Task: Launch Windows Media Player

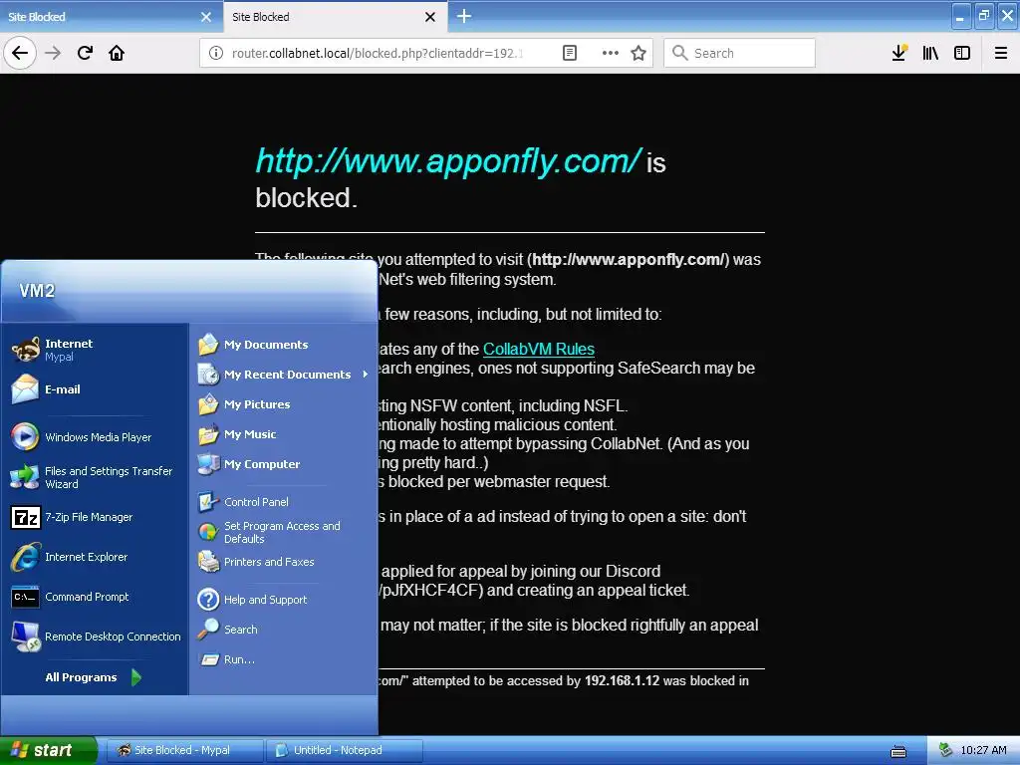Action: click(x=95, y=437)
